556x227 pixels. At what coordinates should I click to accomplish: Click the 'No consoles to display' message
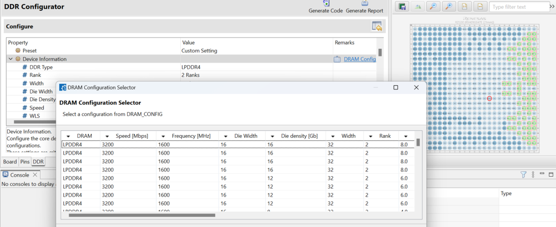tap(28, 184)
